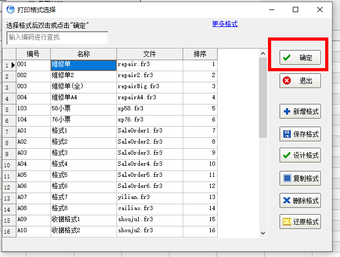Select the 格式4 name cell
This screenshot has width=340, height=257.
click(x=84, y=165)
